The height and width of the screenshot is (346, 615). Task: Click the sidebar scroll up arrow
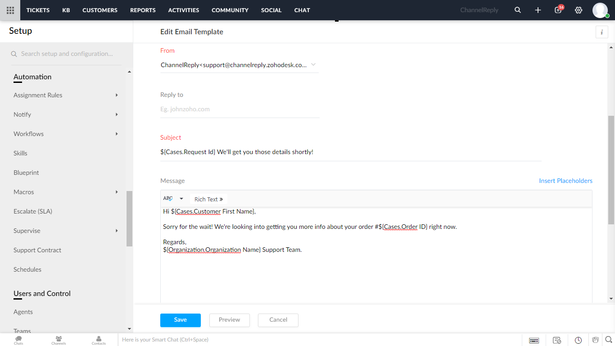(129, 72)
